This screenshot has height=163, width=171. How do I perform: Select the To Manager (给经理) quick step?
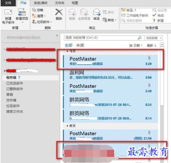[160, 10]
